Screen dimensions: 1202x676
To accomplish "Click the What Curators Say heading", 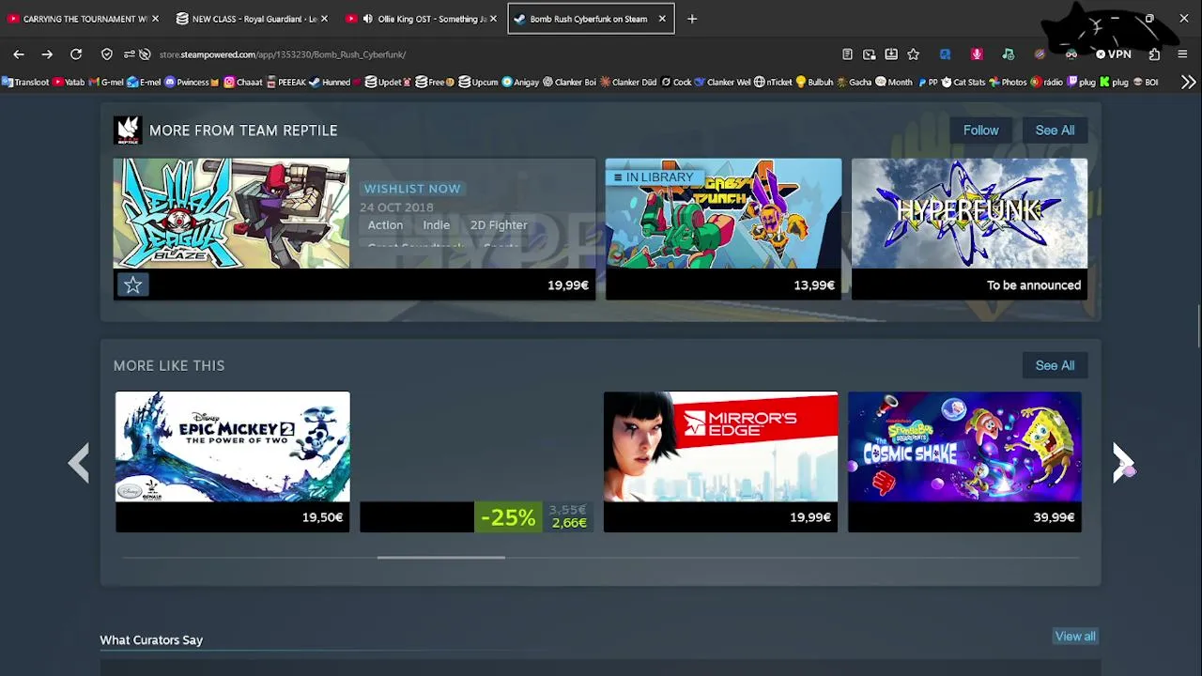I will pyautogui.click(x=151, y=640).
